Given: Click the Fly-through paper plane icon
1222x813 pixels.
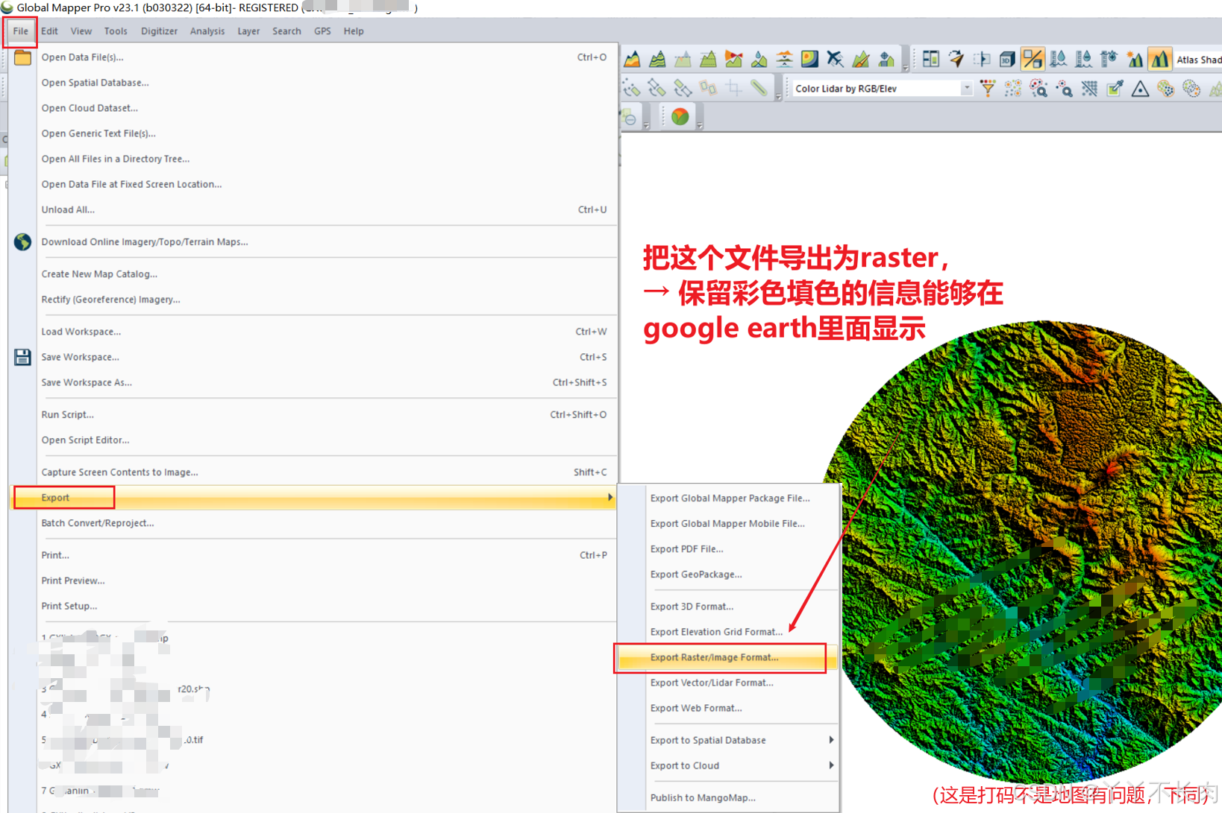Looking at the screenshot, I should coord(956,59).
